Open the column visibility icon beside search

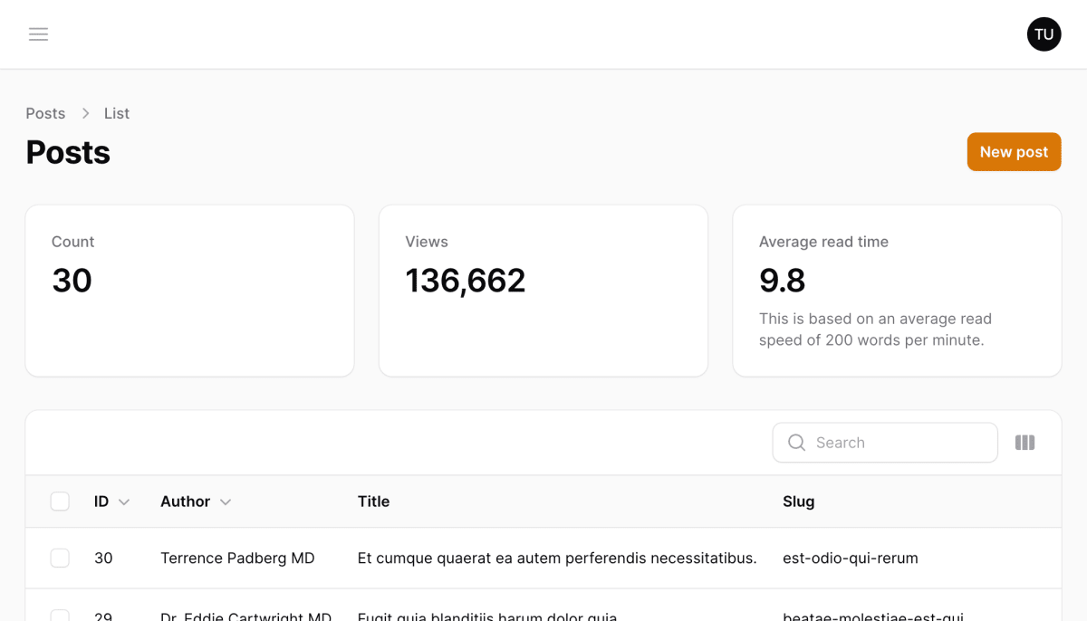click(x=1024, y=443)
